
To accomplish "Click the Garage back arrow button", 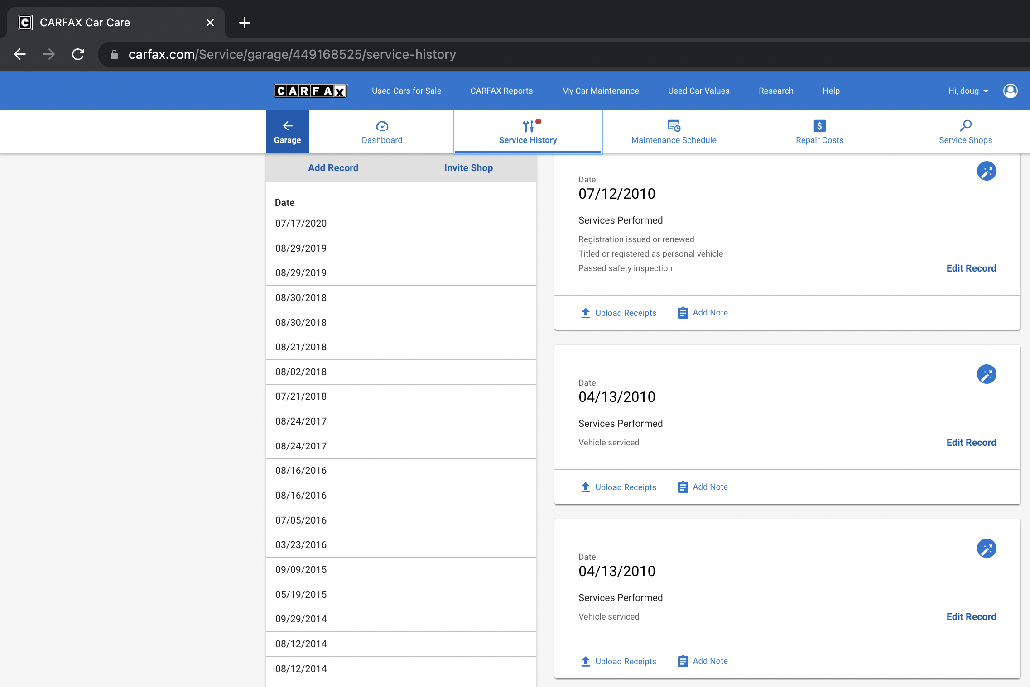I will pos(288,132).
